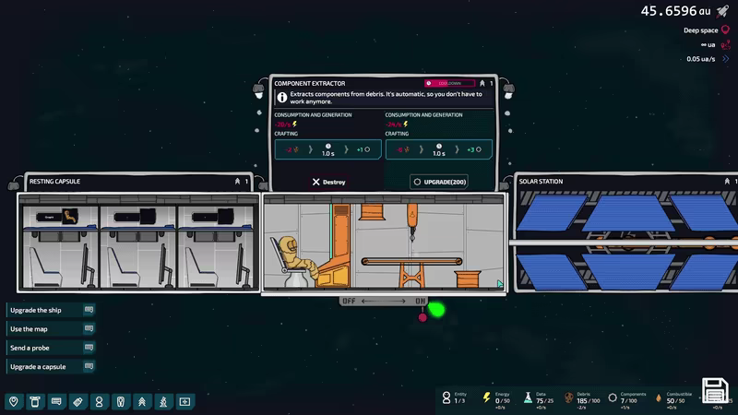Select the first resting pod with sleeper
Screen dimensions: 738x415
[60, 246]
